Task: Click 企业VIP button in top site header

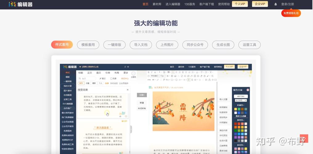Action: (x=260, y=4)
